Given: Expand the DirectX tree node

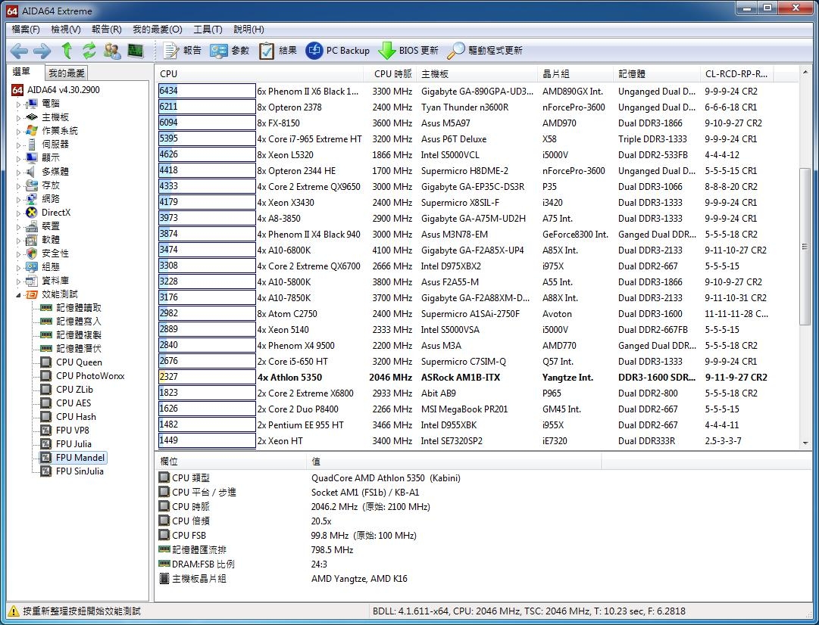Looking at the screenshot, I should point(18,213).
